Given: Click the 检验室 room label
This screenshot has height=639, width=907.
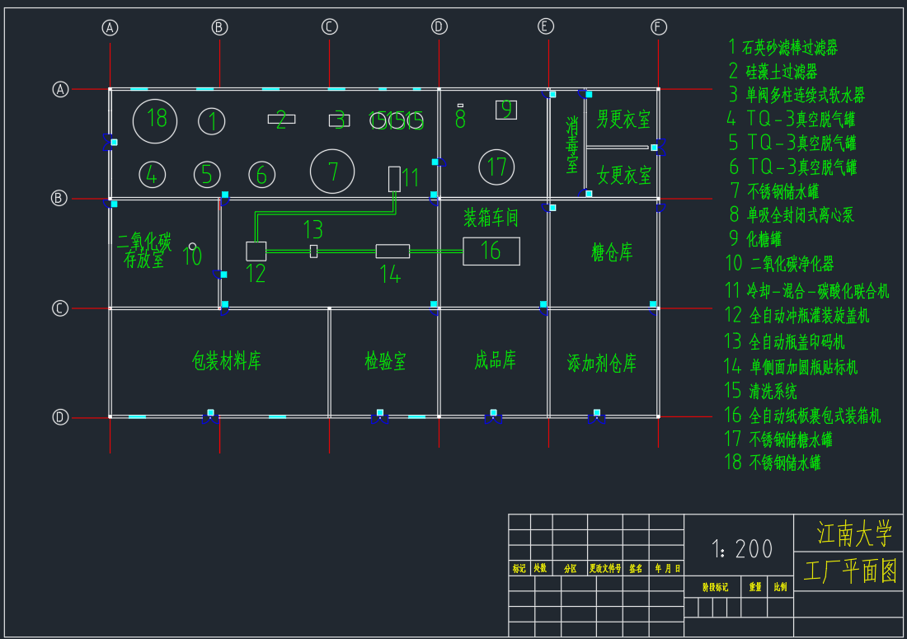Looking at the screenshot, I should (x=385, y=361).
